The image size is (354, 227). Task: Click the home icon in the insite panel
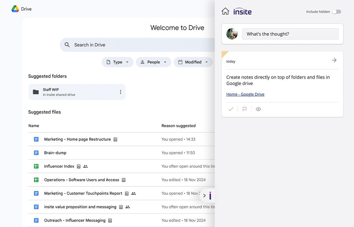coord(225,11)
